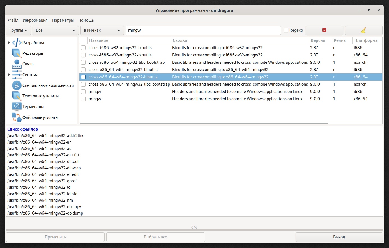Click the file path ending in mingw32-nm
This screenshot has height=248, width=389.
40,200
